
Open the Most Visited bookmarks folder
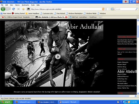click(6, 13)
